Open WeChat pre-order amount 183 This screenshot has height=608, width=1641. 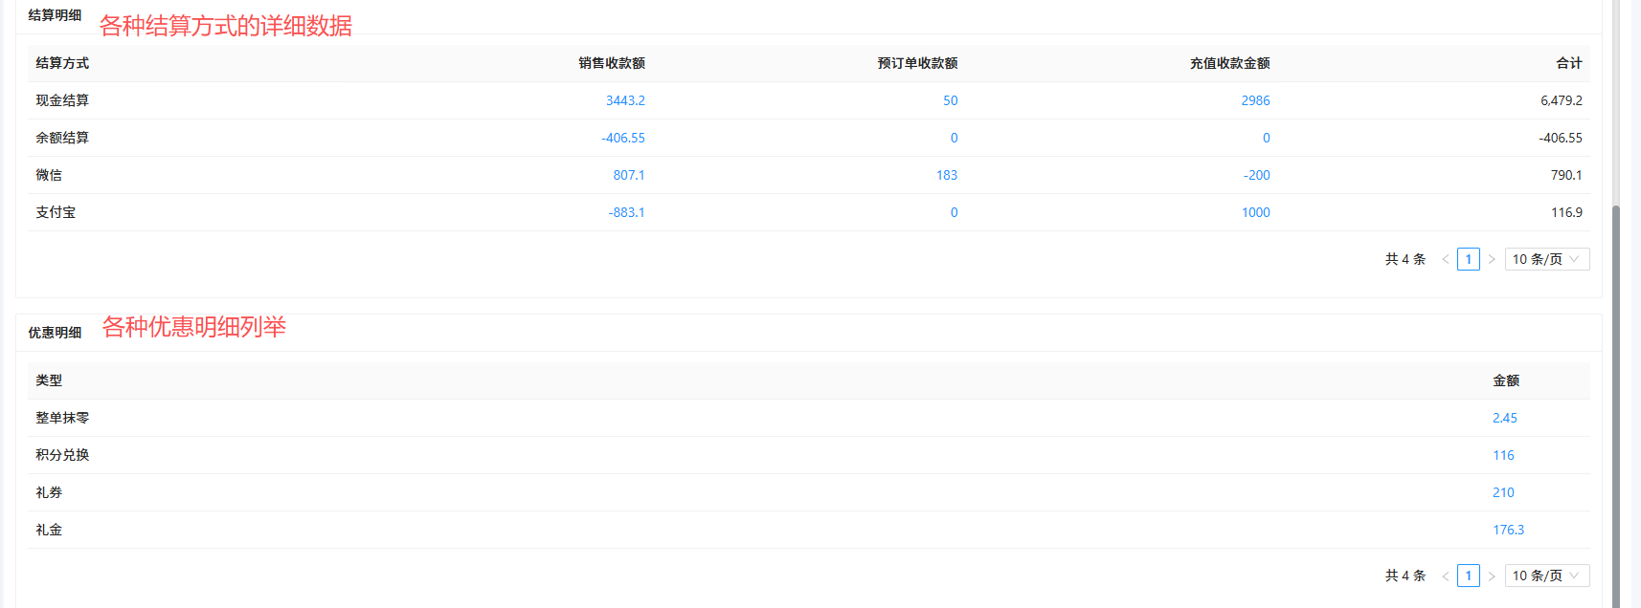click(947, 175)
